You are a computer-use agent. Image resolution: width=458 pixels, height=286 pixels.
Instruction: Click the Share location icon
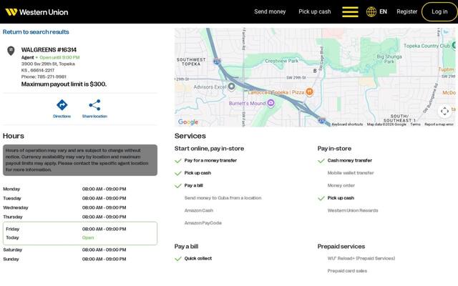point(94,105)
